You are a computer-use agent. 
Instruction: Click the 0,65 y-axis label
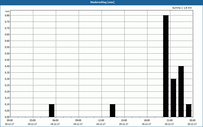pos(7,35)
